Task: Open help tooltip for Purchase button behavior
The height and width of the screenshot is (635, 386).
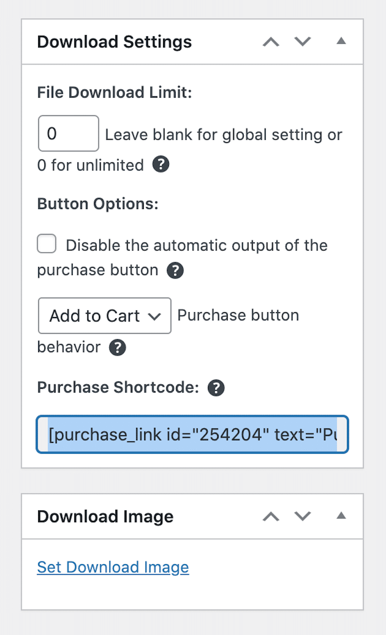Action: (x=117, y=347)
